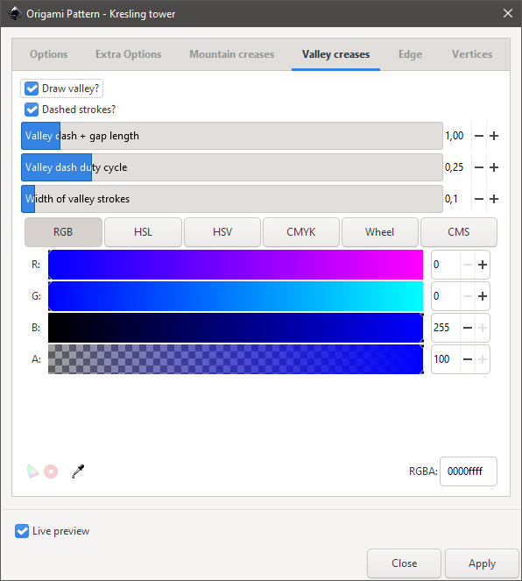Click the Valley dash duty cycle slider bar
522x581 pixels.
pyautogui.click(x=232, y=167)
